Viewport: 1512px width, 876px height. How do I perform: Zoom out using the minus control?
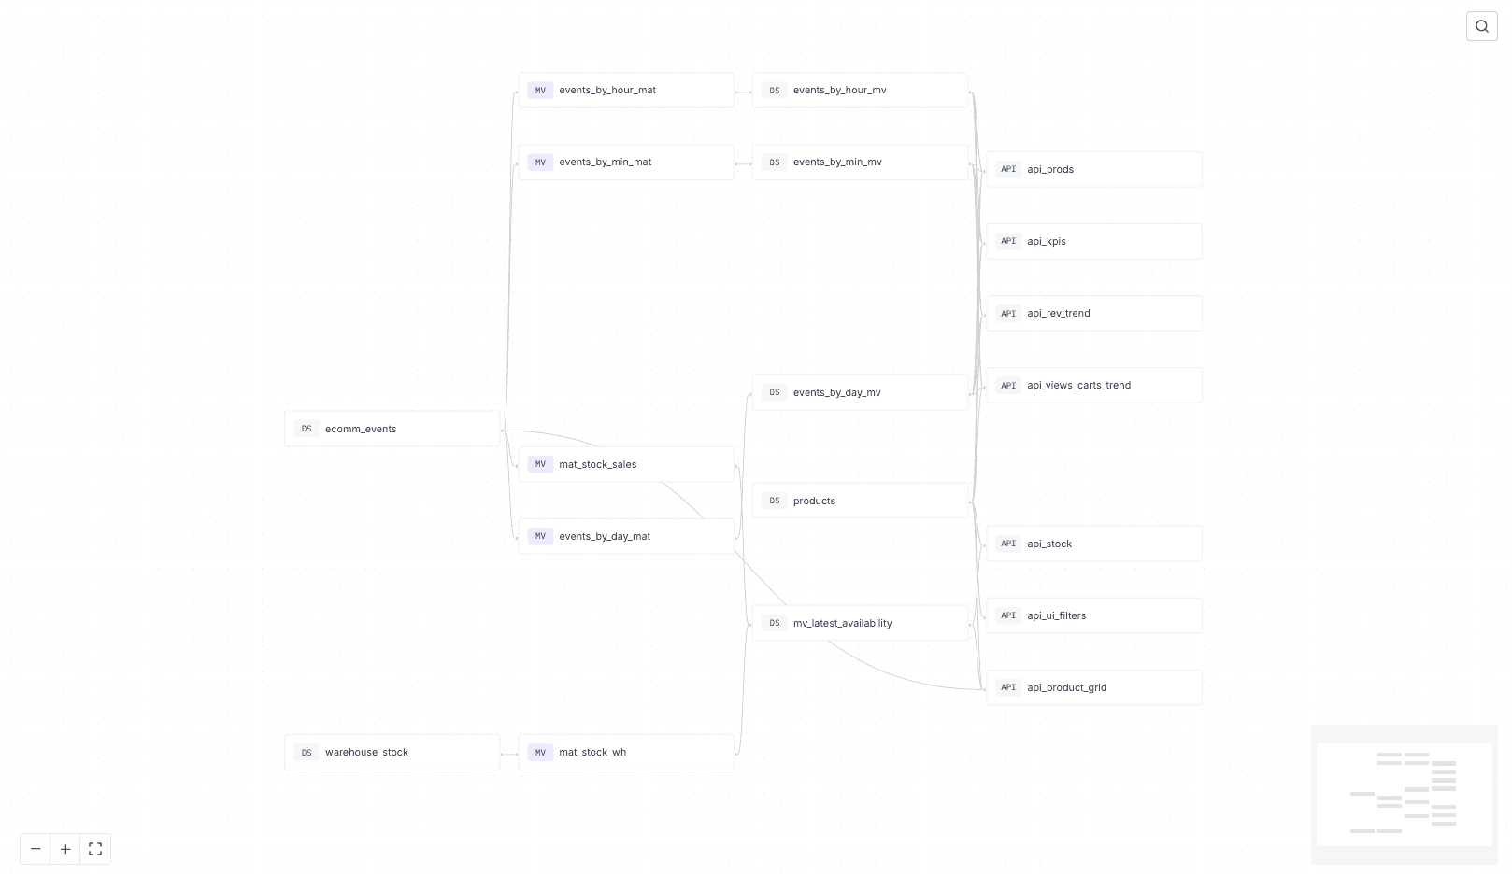(x=36, y=849)
